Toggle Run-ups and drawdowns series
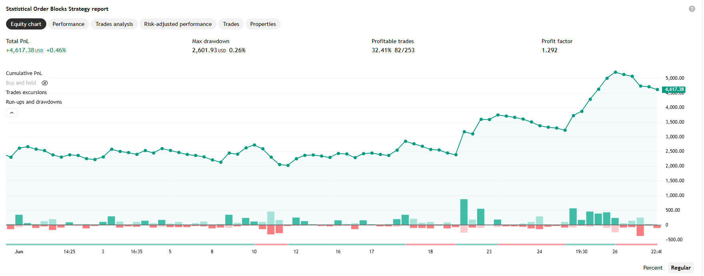704x276 pixels. 34,102
